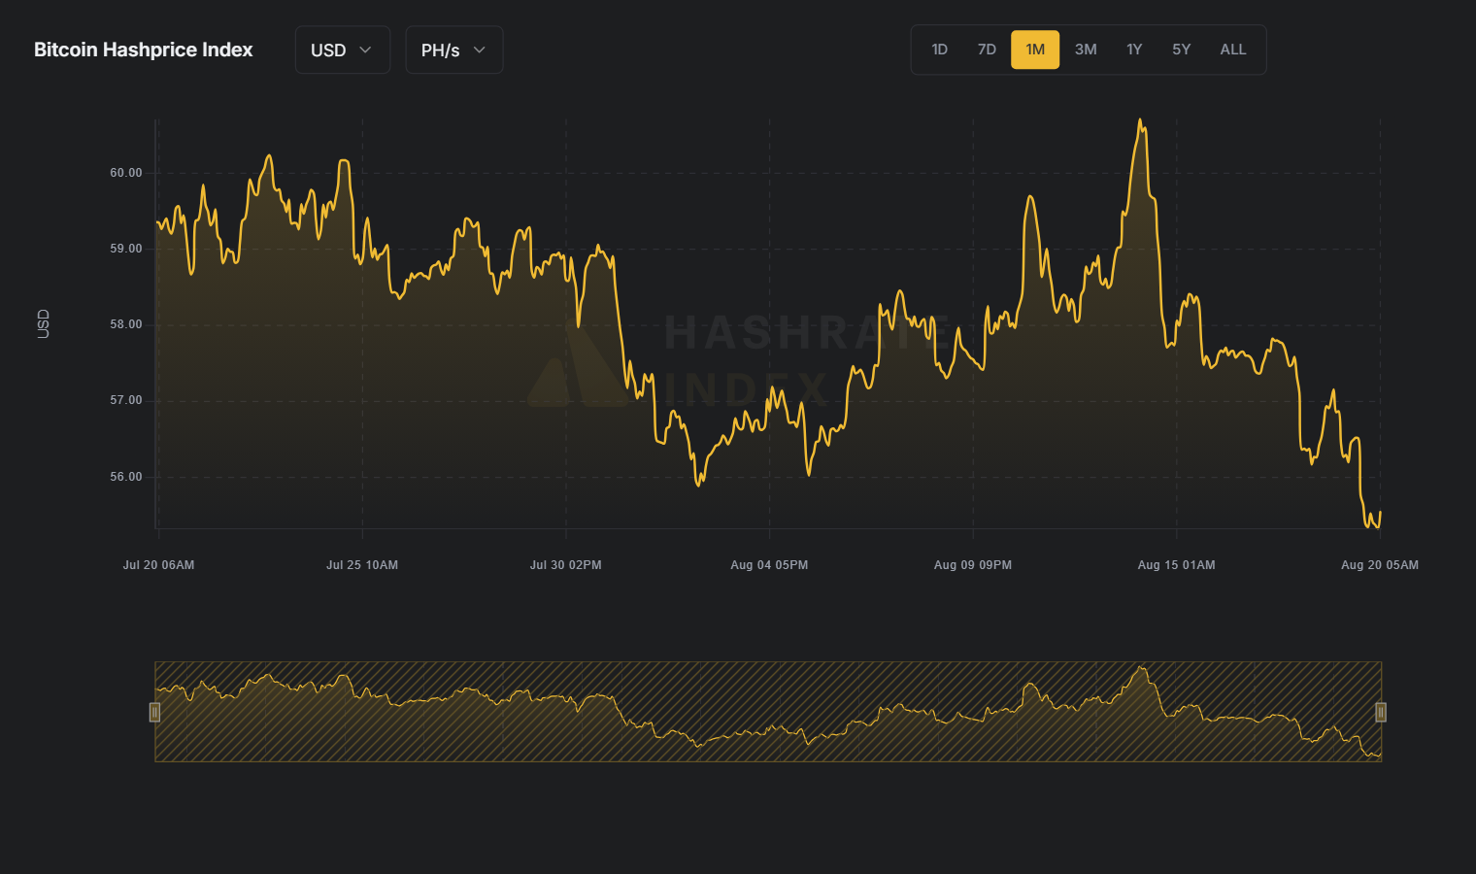Click the Jul 25 10AM date marker

click(361, 564)
